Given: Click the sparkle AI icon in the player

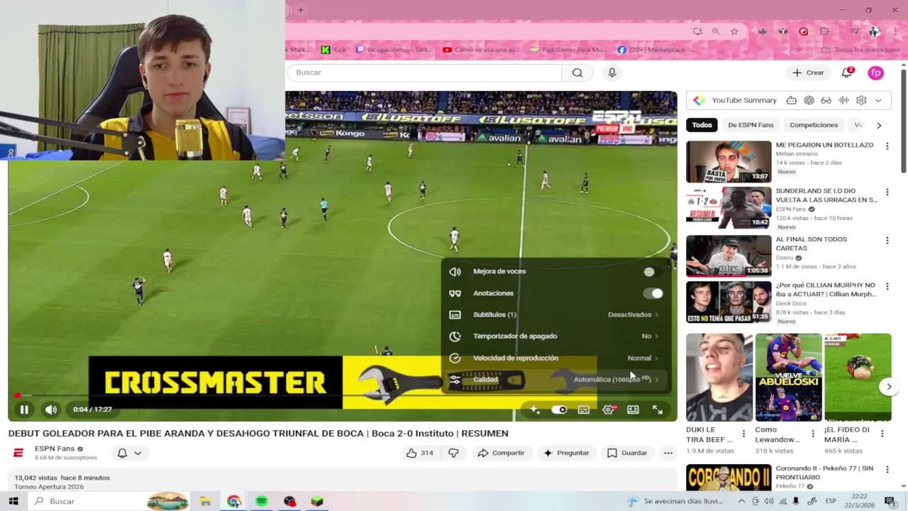Looking at the screenshot, I should point(535,410).
